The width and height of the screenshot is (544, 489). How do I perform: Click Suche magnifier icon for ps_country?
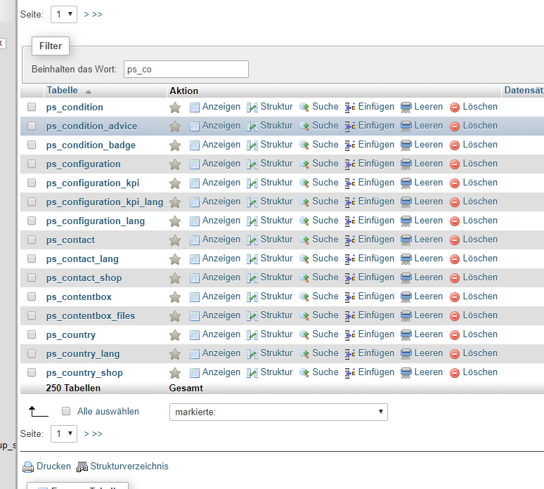pyautogui.click(x=304, y=334)
